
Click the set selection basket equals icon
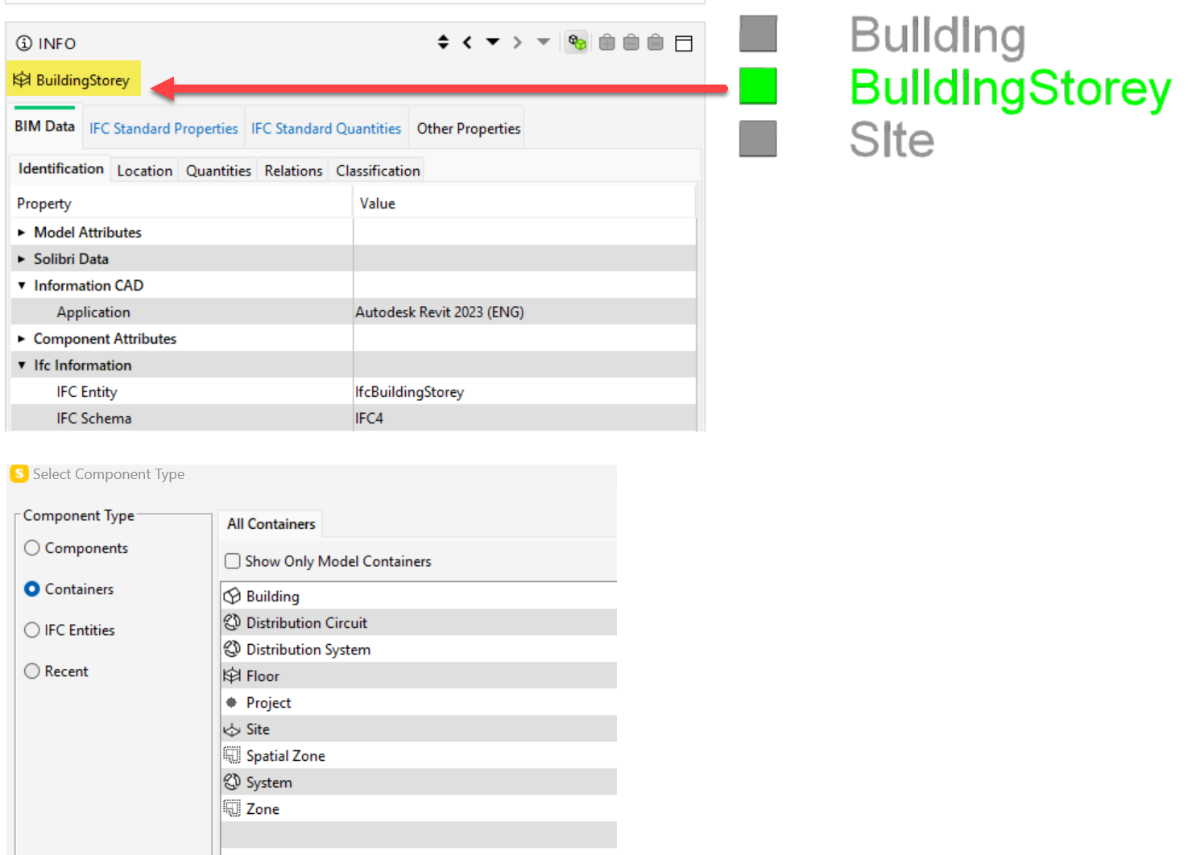[656, 43]
